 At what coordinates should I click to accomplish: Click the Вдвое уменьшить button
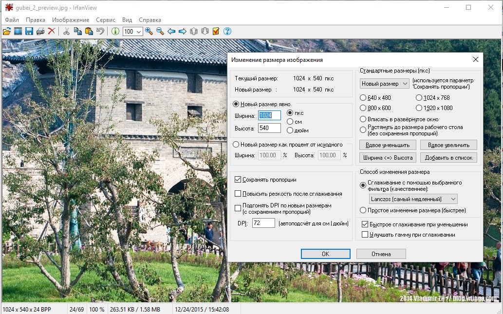point(388,145)
